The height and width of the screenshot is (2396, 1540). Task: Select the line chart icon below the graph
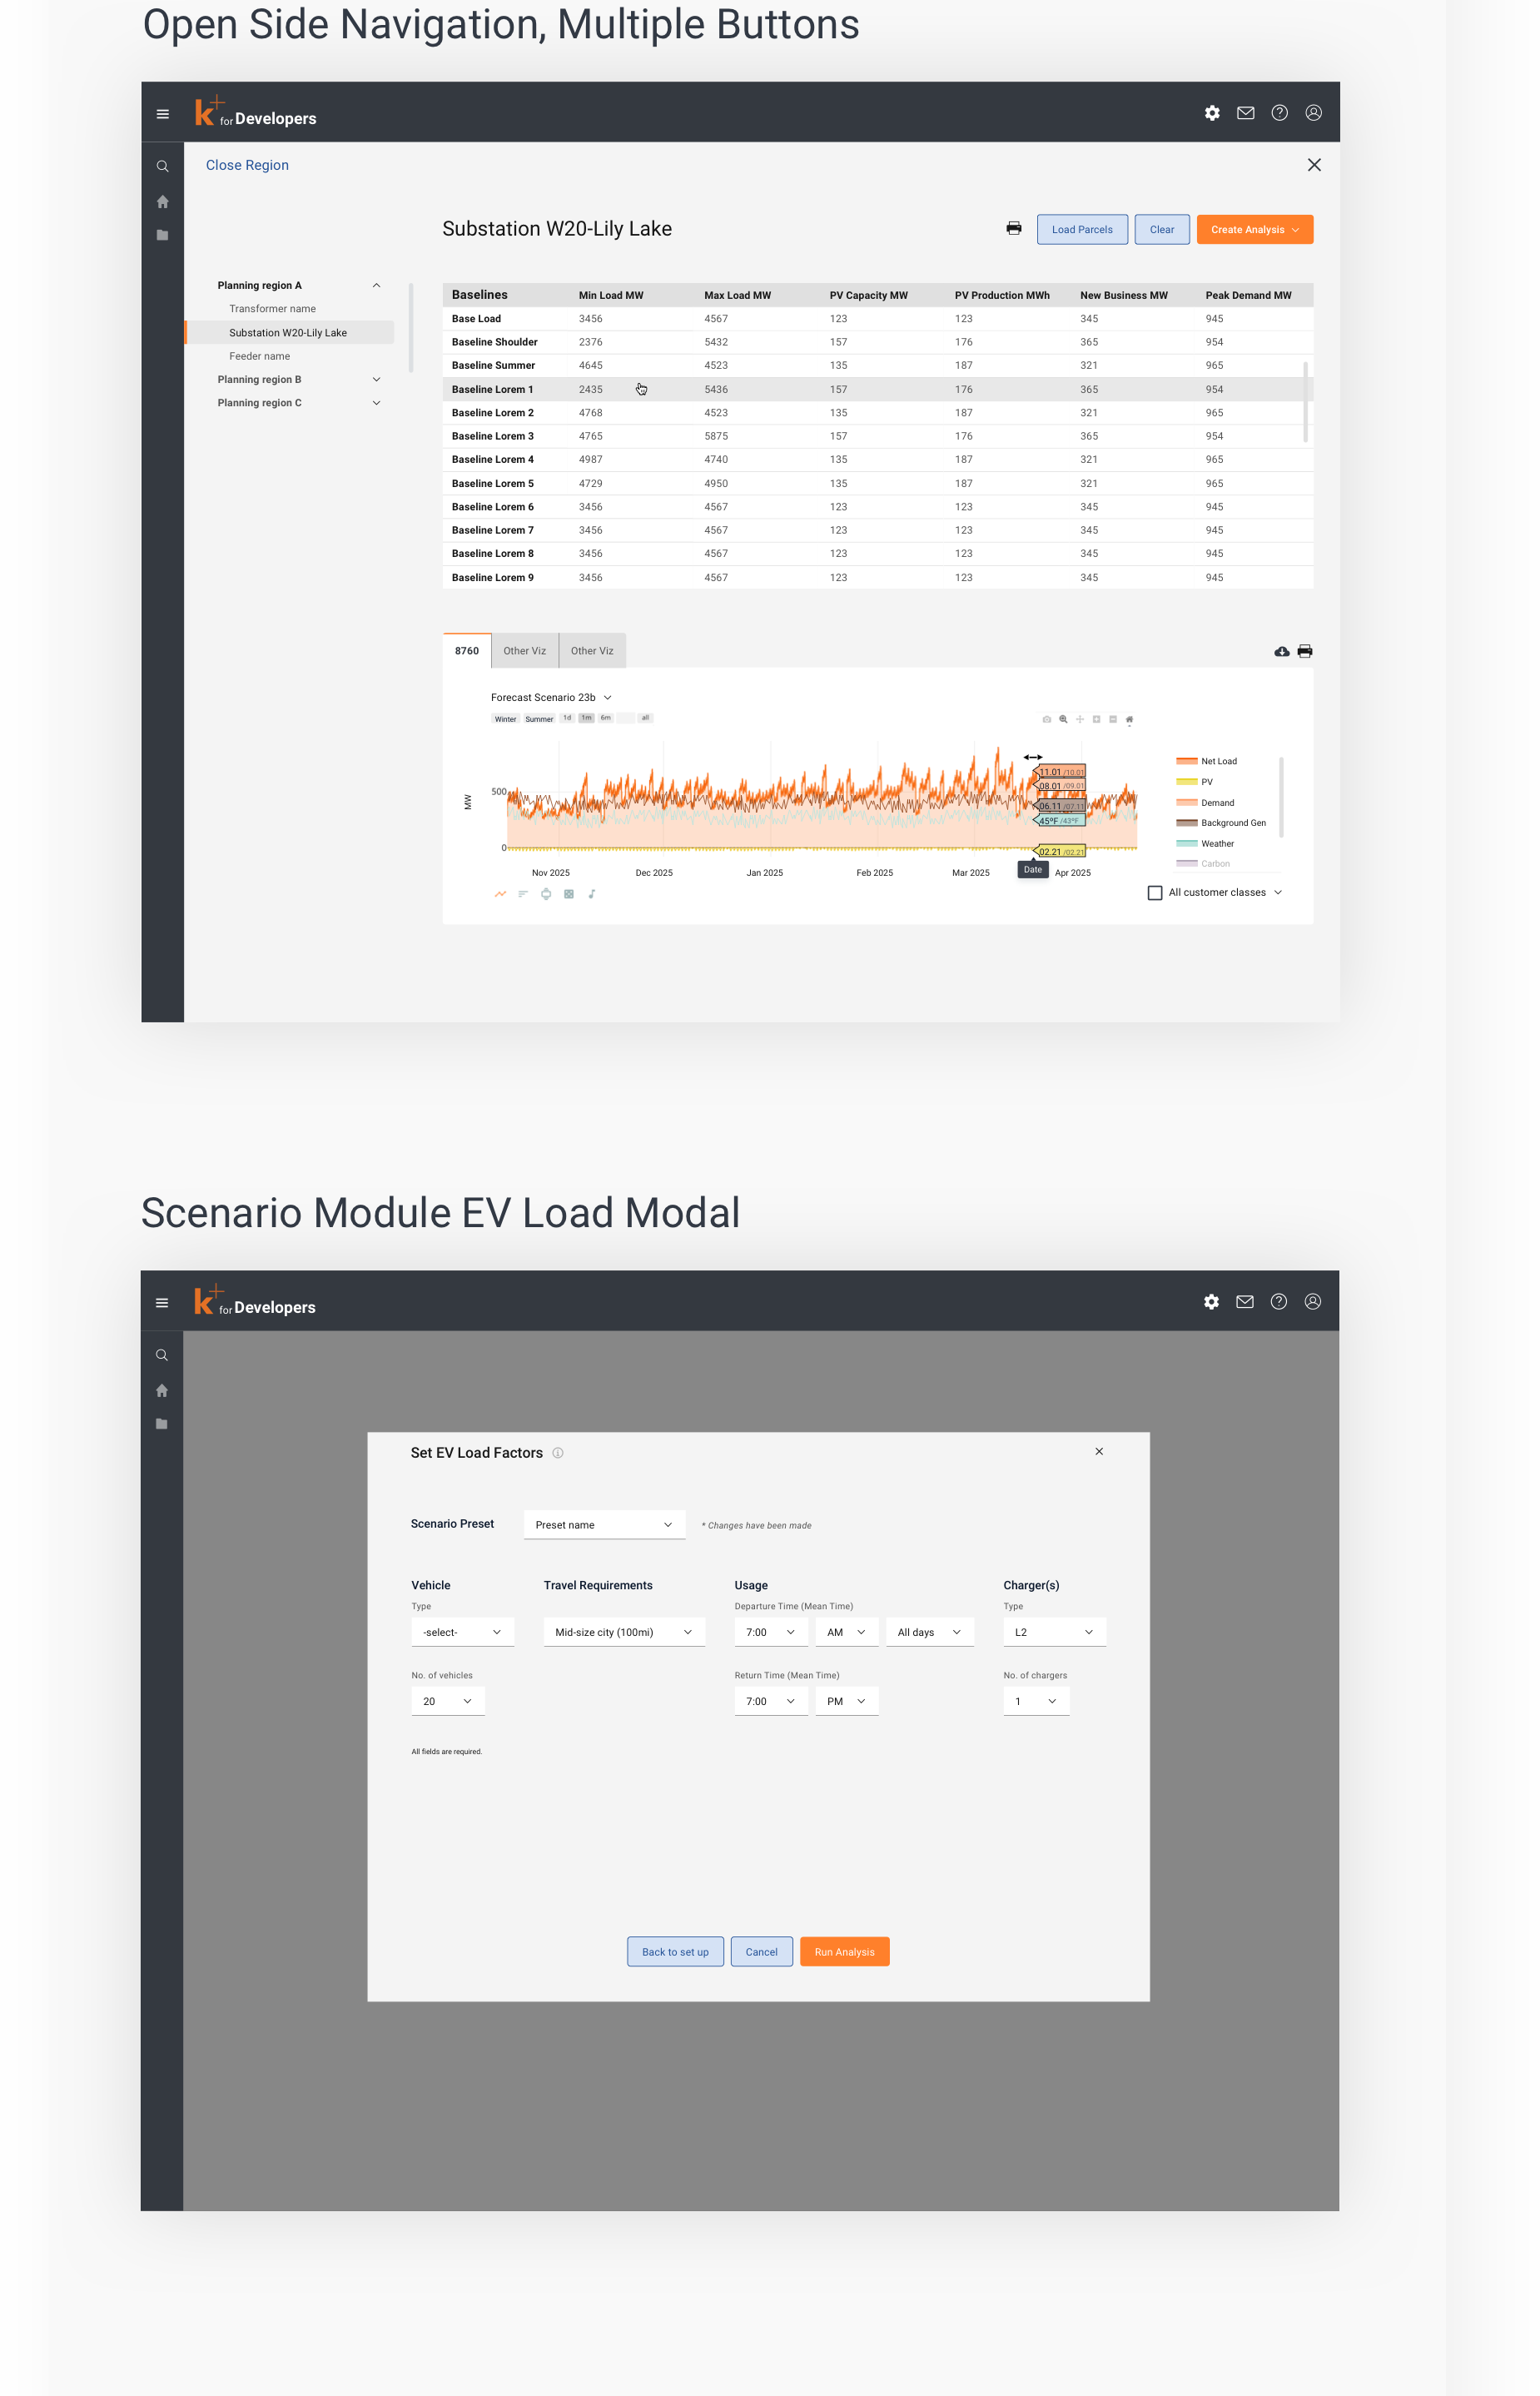500,894
